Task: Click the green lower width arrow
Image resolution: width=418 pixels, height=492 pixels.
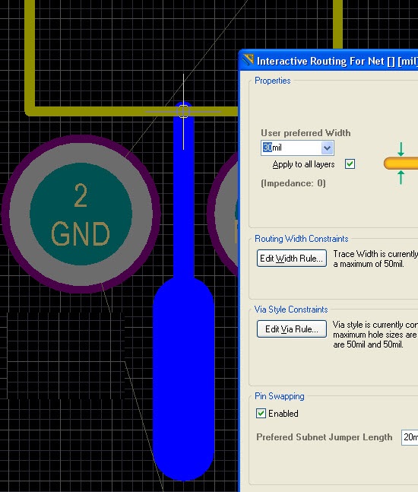Action: 401,177
